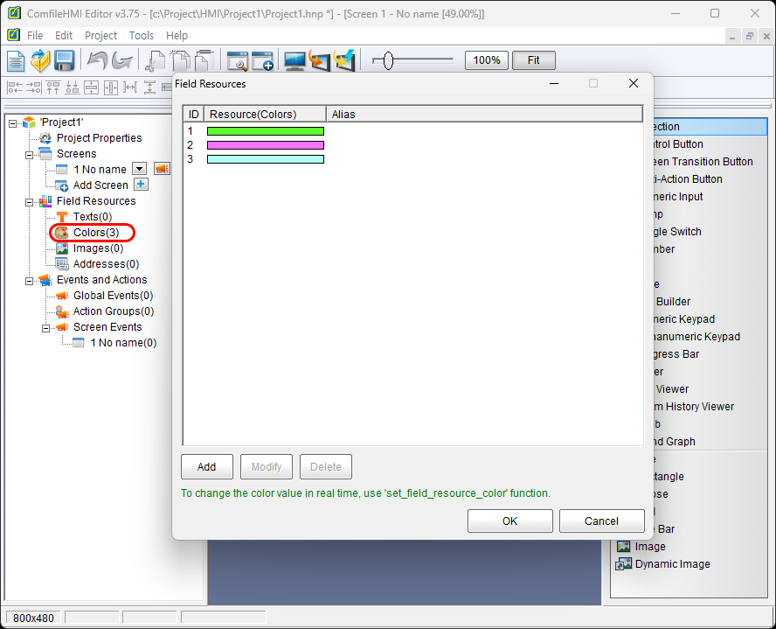The image size is (776, 629).
Task: Collapse the Field Resources tree node
Action: 30,201
